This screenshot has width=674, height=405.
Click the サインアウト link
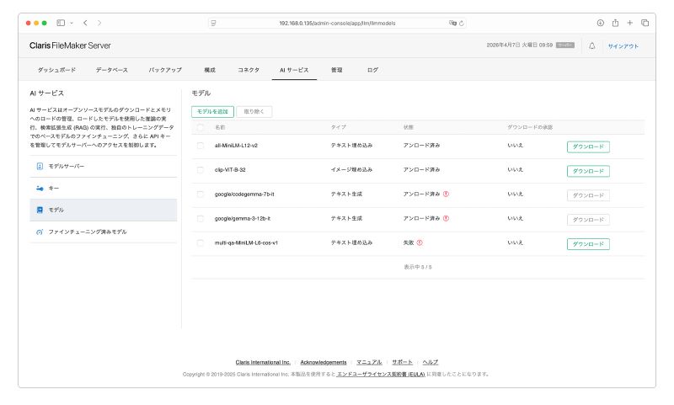(x=623, y=45)
